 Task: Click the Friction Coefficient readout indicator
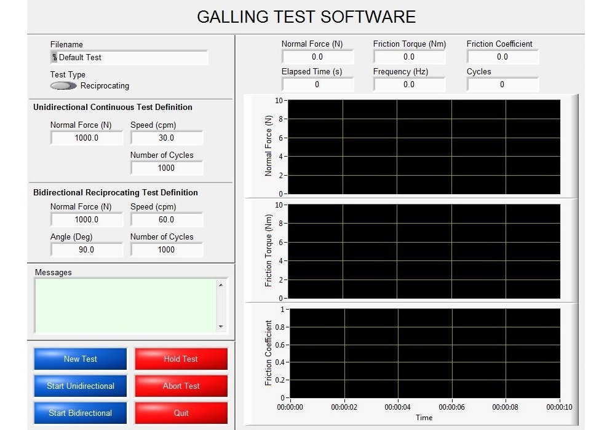[x=502, y=57]
